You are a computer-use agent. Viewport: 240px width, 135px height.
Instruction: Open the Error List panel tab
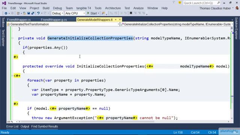[x=12, y=127]
